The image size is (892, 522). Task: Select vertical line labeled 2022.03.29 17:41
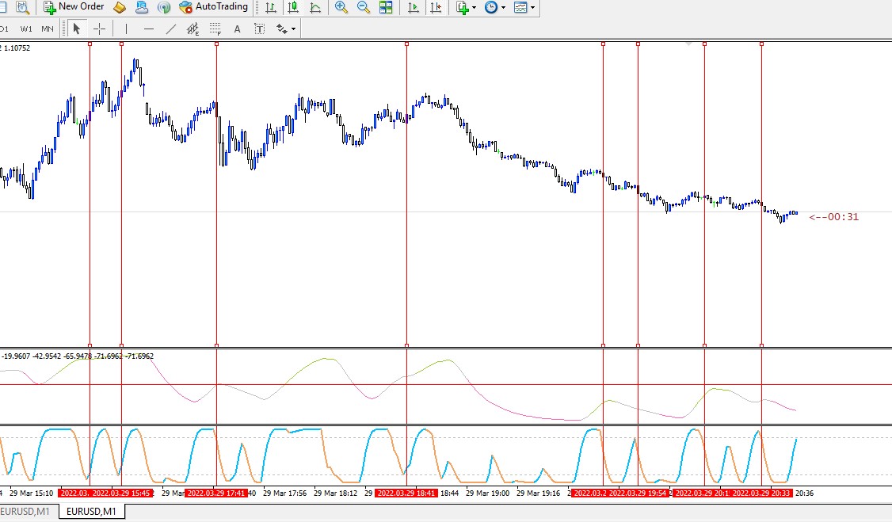click(216, 193)
